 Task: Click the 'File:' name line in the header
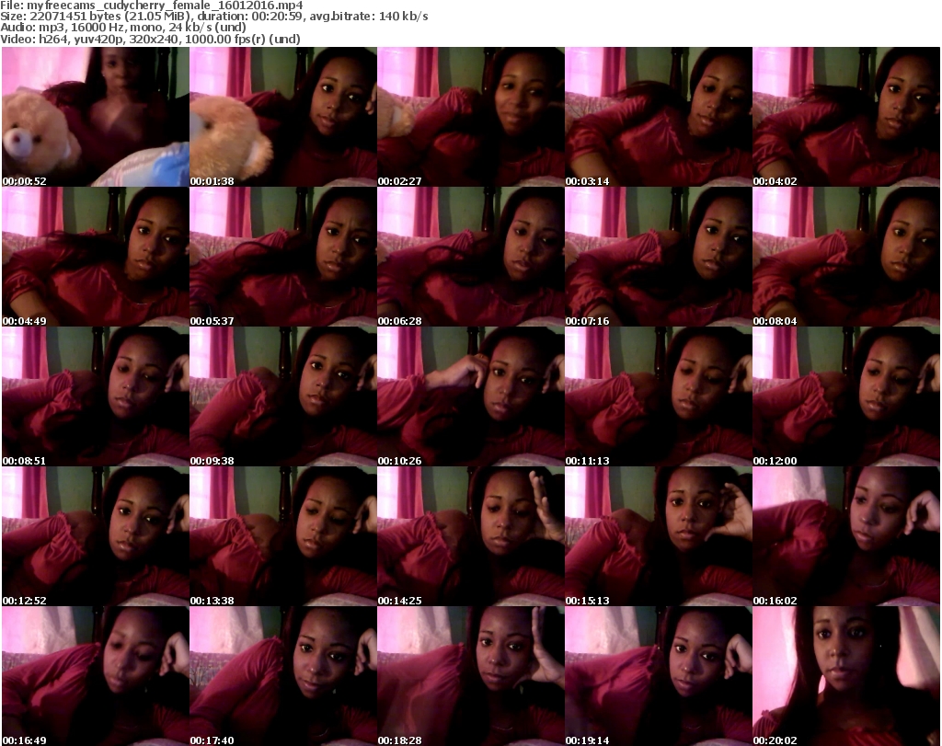[x=152, y=6]
